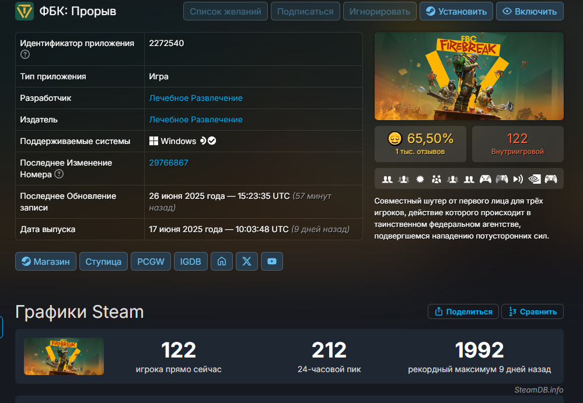Click the ФБК: Прорыв page title

(x=78, y=11)
